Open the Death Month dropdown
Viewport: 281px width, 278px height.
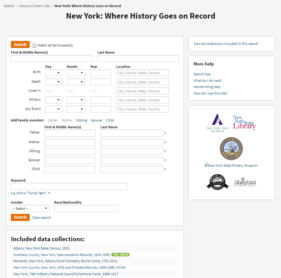pyautogui.click(x=76, y=82)
